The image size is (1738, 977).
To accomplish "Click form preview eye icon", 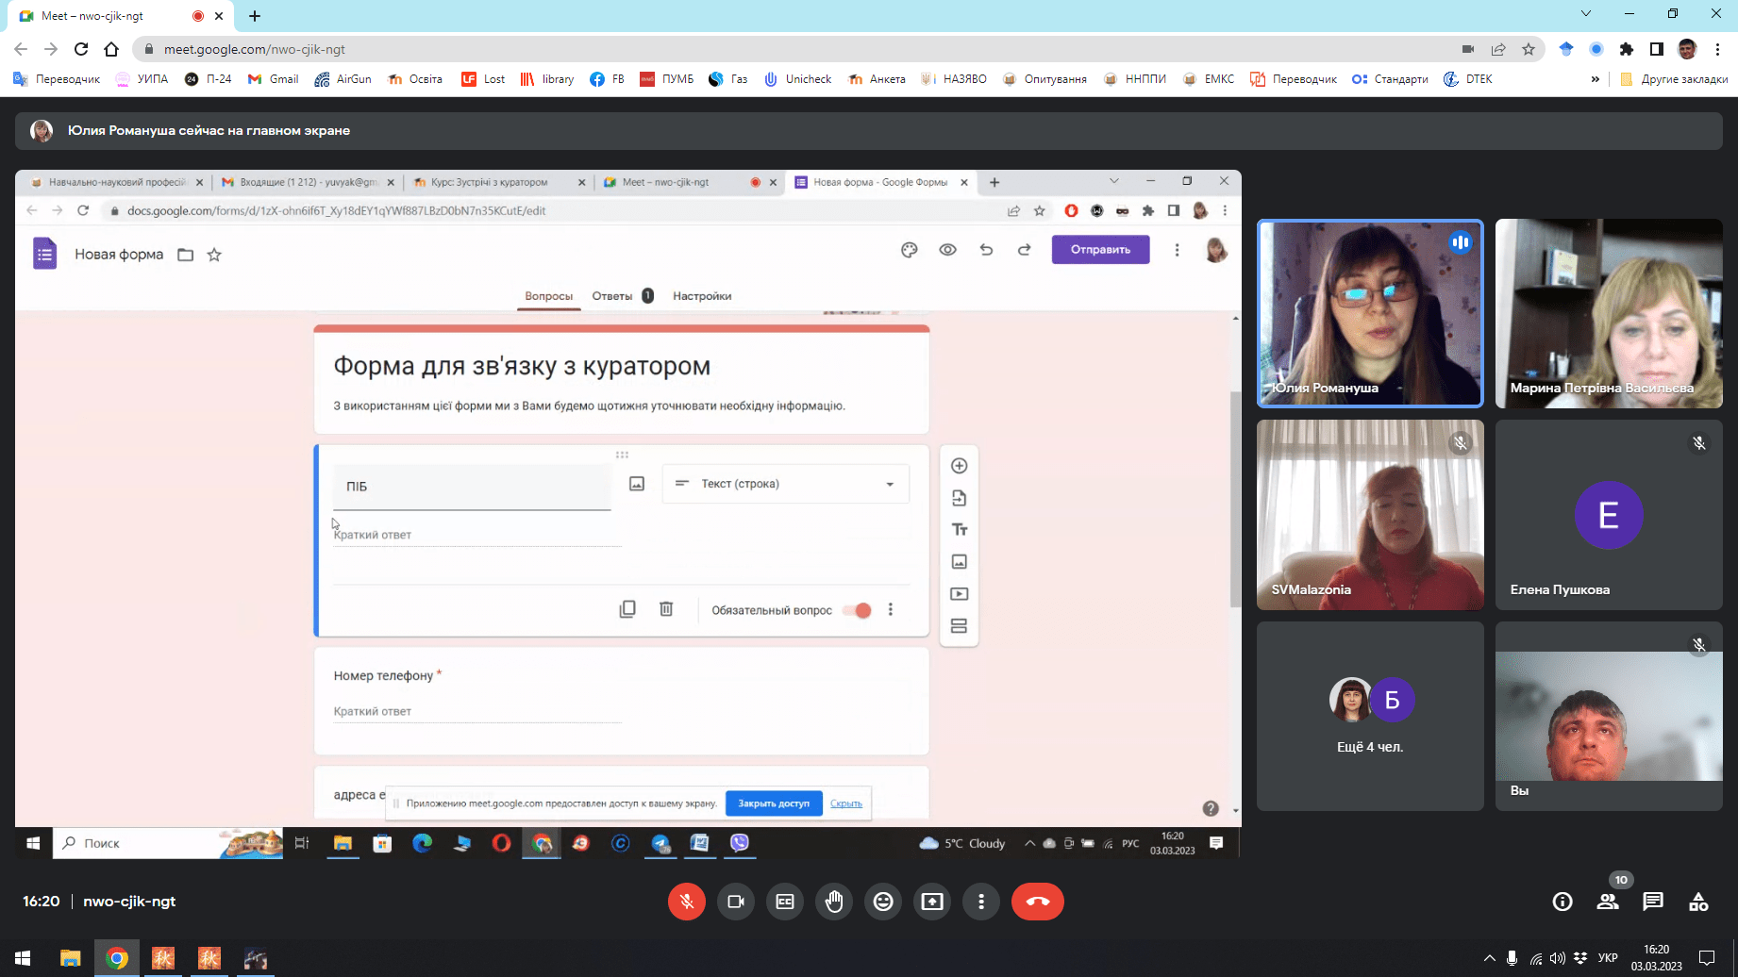I will (948, 250).
